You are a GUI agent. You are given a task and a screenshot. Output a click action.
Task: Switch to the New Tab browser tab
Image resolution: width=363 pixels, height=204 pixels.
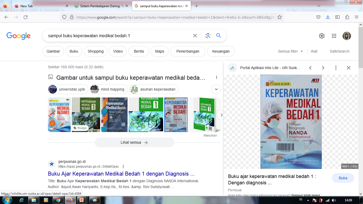point(41,6)
